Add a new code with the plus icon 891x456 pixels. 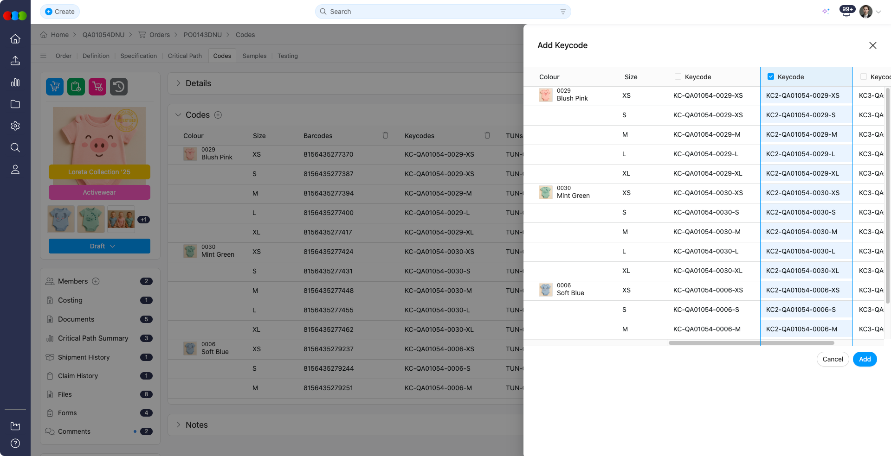pos(218,114)
